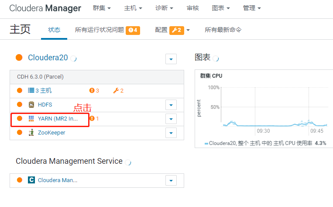This screenshot has width=333, height=207.
Task: Click the Cloudera Management Service heading
Action: 69,161
